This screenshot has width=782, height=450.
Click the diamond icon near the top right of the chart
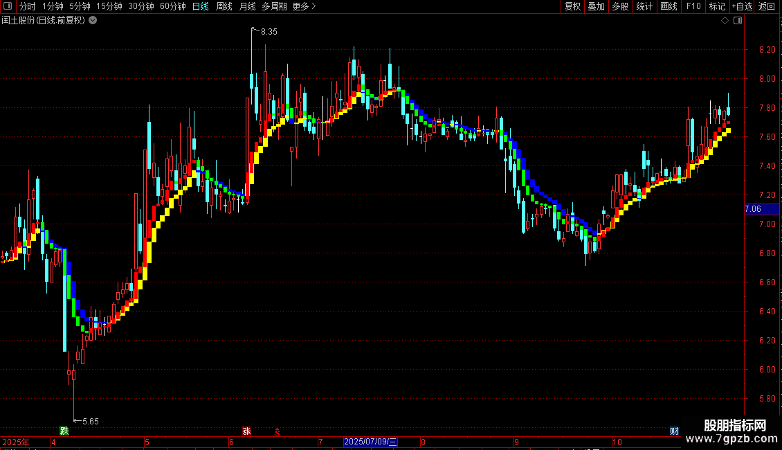click(x=725, y=21)
